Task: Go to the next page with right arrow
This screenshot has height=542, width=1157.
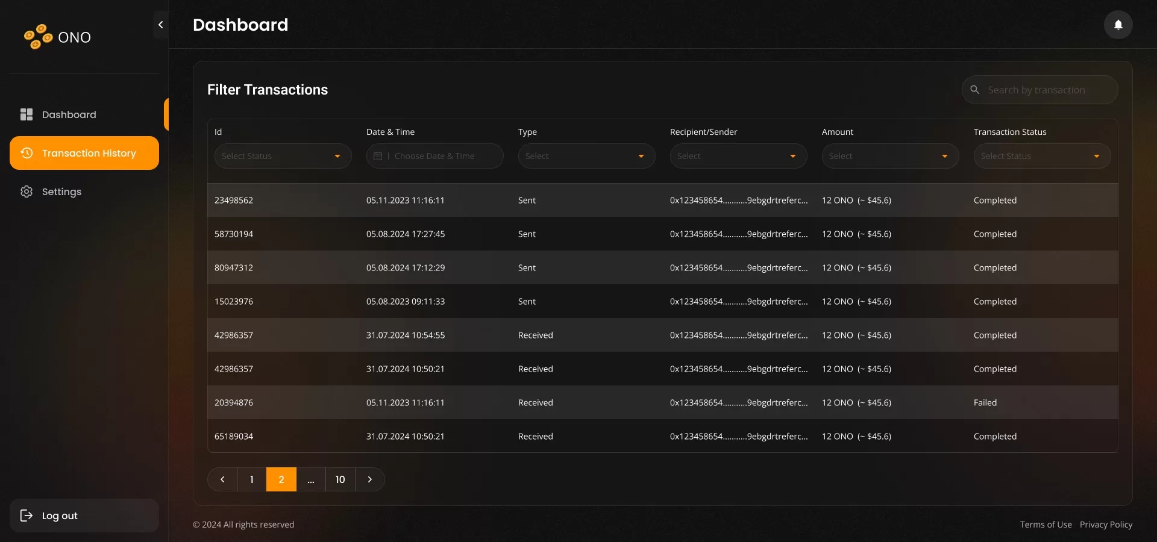Action: click(x=370, y=479)
